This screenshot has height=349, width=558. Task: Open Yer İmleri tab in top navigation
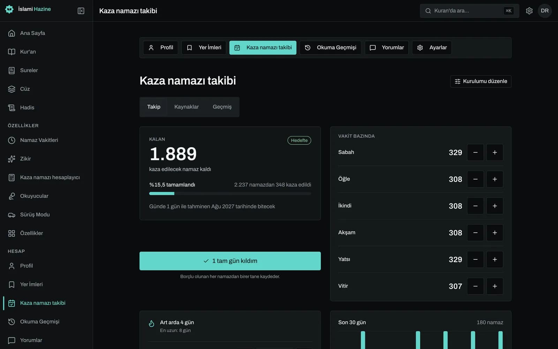204,47
